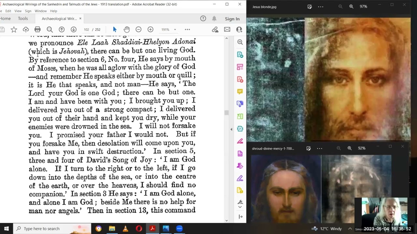Image resolution: width=417 pixels, height=234 pixels.
Task: Open the Organize Pages tool
Action: click(x=240, y=116)
